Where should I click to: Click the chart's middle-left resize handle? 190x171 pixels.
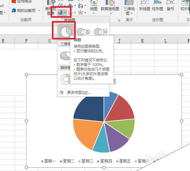pyautogui.click(x=26, y=121)
